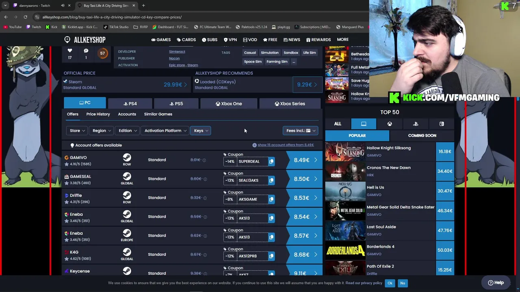Open the Store filter dropdown
This screenshot has height=292, width=520.
[x=77, y=131]
